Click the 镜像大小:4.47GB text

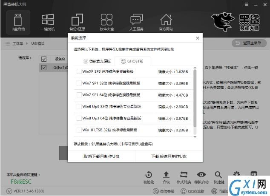173,95
